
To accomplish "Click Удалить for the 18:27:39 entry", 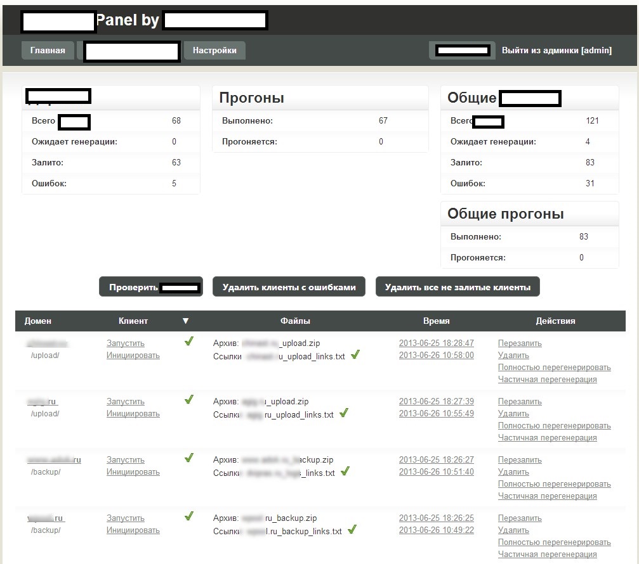I will 513,413.
